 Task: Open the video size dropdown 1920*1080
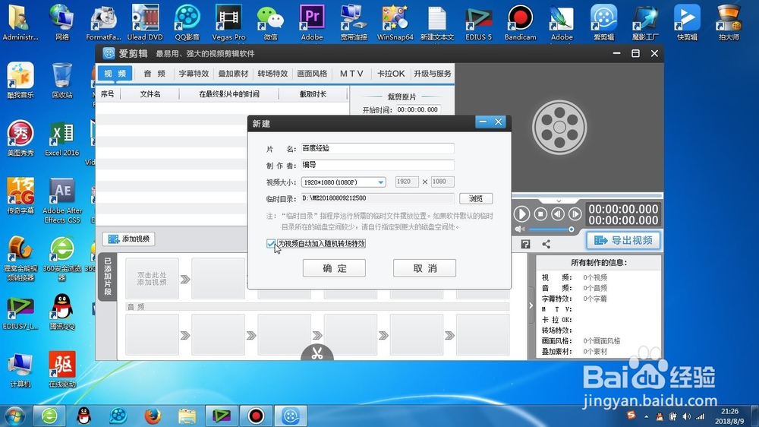point(343,182)
